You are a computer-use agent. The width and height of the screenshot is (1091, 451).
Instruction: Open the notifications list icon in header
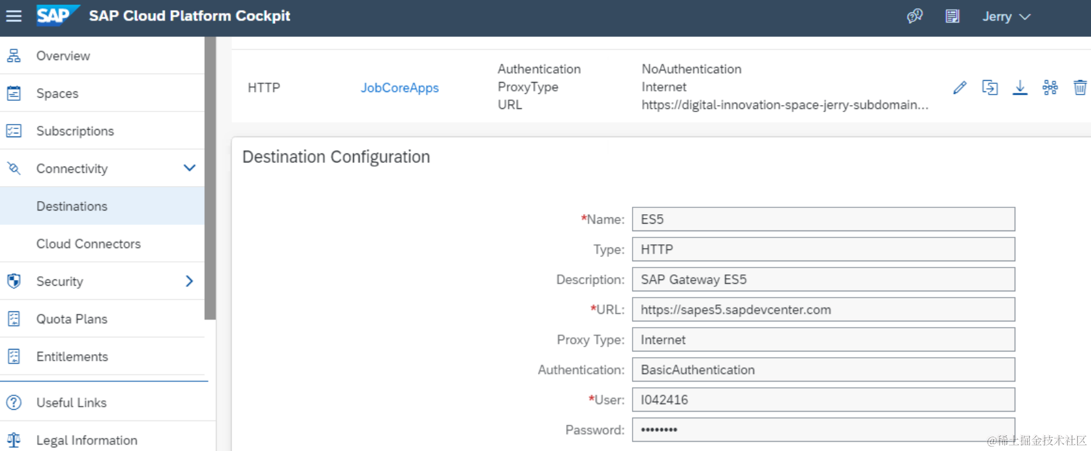pos(953,16)
